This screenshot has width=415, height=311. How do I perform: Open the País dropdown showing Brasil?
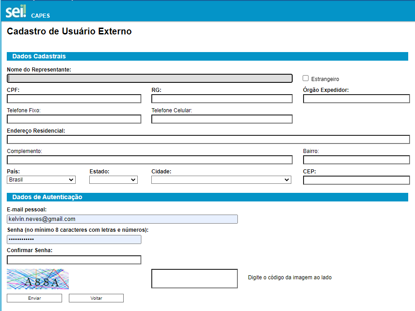pyautogui.click(x=41, y=180)
